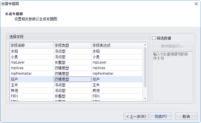Open the 双精度型 type cell for 总产
Screen dimensions: 201x123
point(72,79)
